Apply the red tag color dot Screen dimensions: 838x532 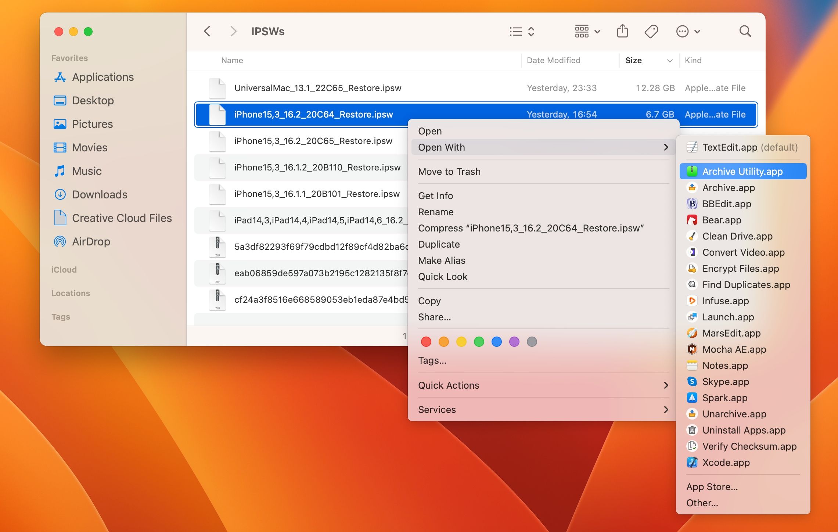click(426, 342)
